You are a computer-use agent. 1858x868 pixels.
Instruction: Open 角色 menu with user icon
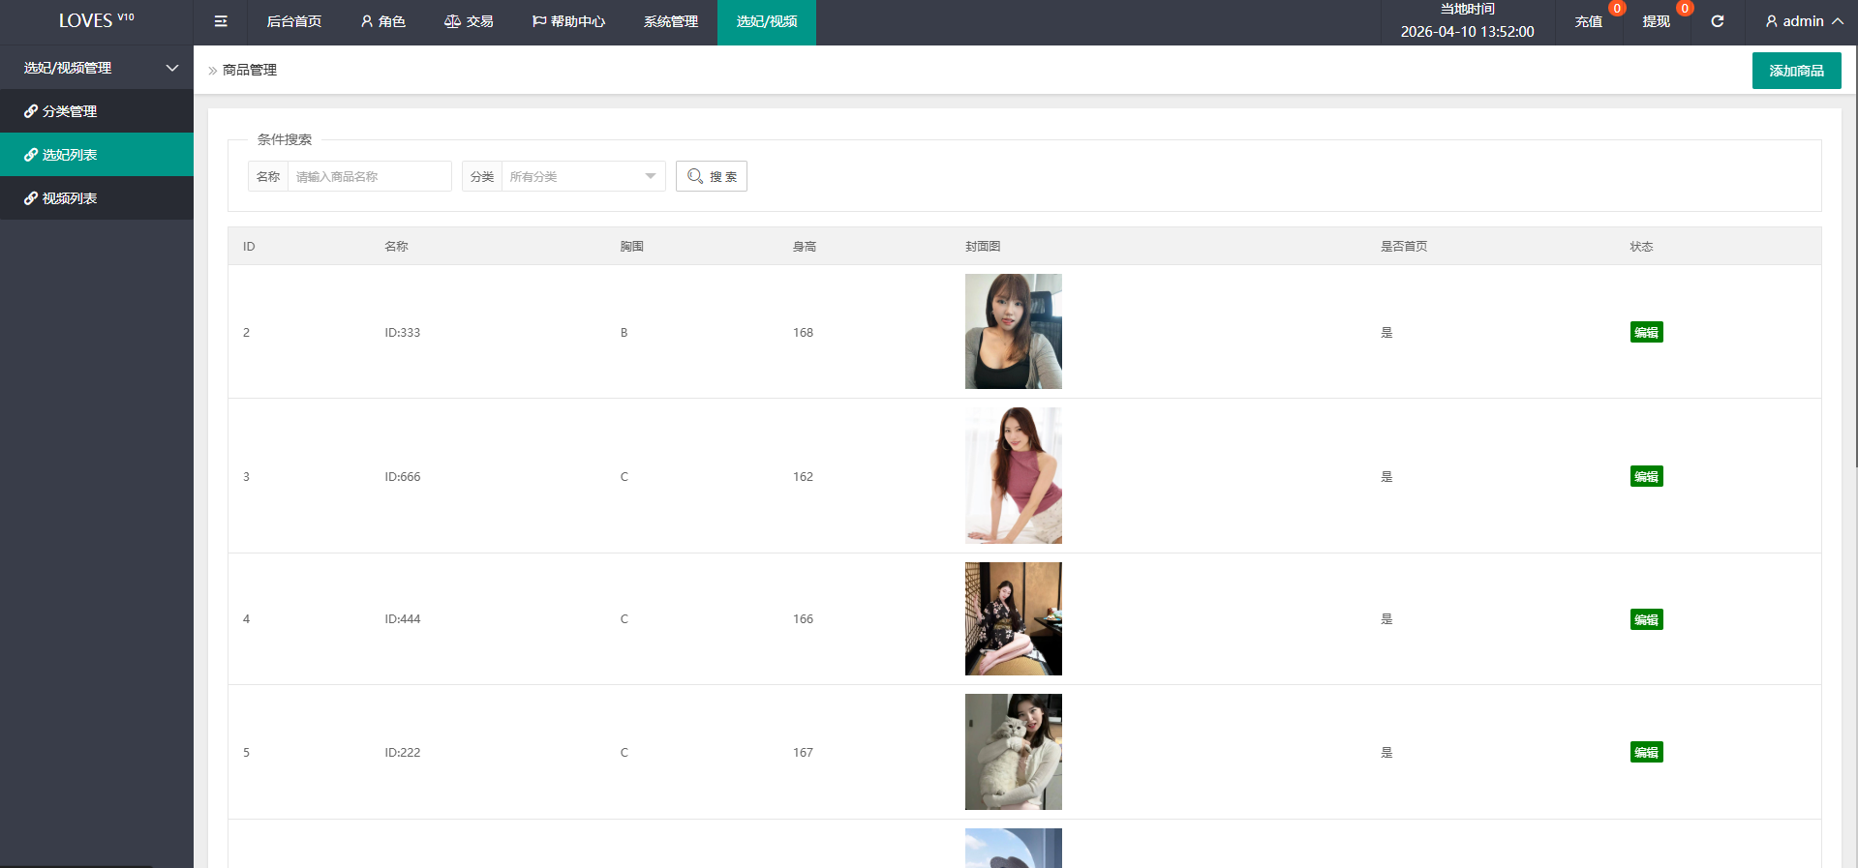382,21
